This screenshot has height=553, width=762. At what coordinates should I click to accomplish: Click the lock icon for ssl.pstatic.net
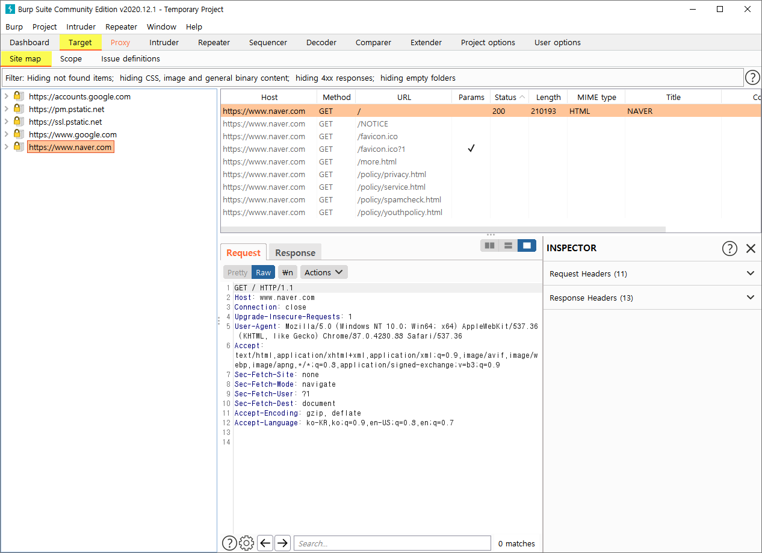[18, 121]
